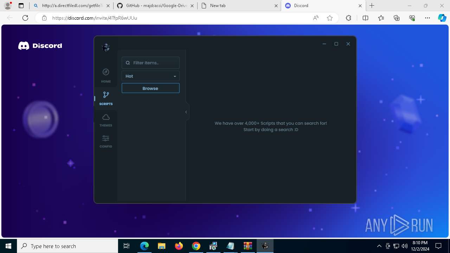
Task: Open Edge Settings and more menu
Action: coord(427,18)
